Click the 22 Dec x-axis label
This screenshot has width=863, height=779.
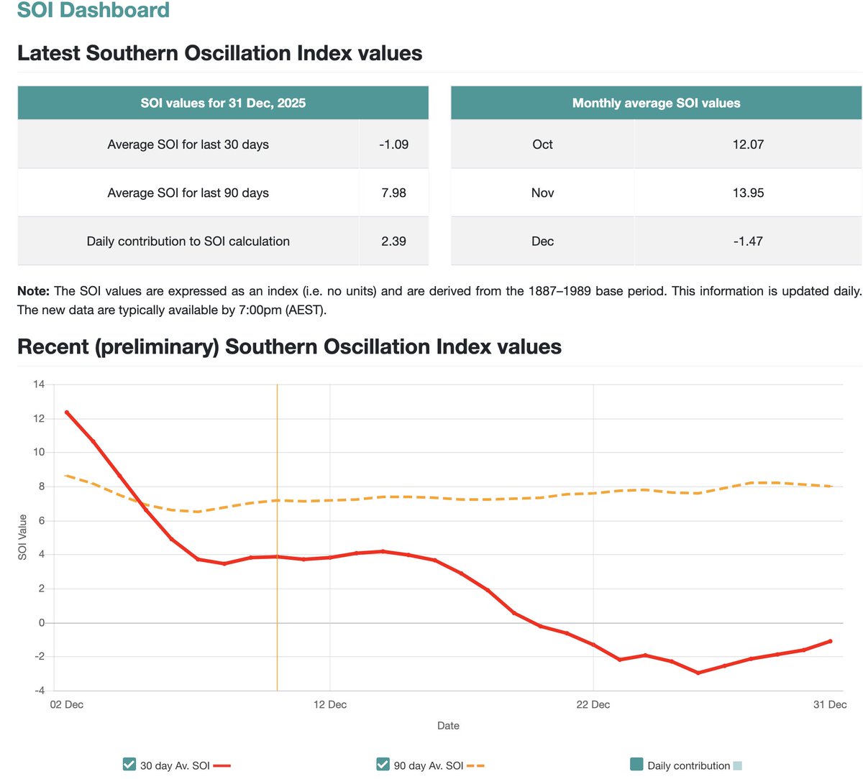[x=593, y=704]
